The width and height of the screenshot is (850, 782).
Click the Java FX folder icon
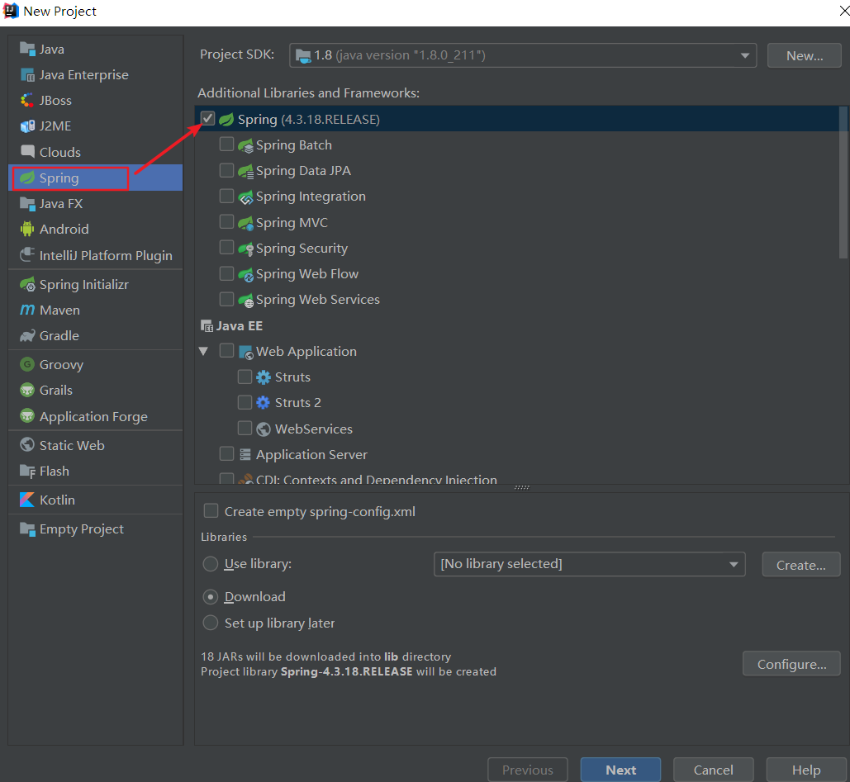pyautogui.click(x=27, y=204)
